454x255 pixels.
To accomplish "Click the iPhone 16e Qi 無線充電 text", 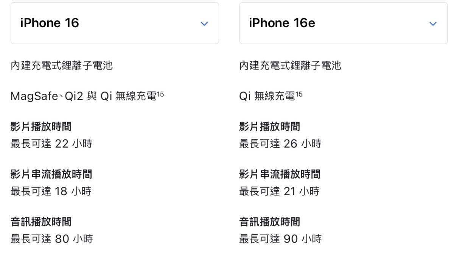I will tap(267, 97).
